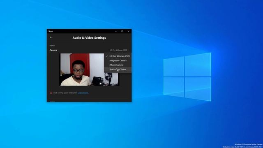The height and width of the screenshot is (148, 263).
Task: Click the warning triangle icon
Action: tap(51, 92)
